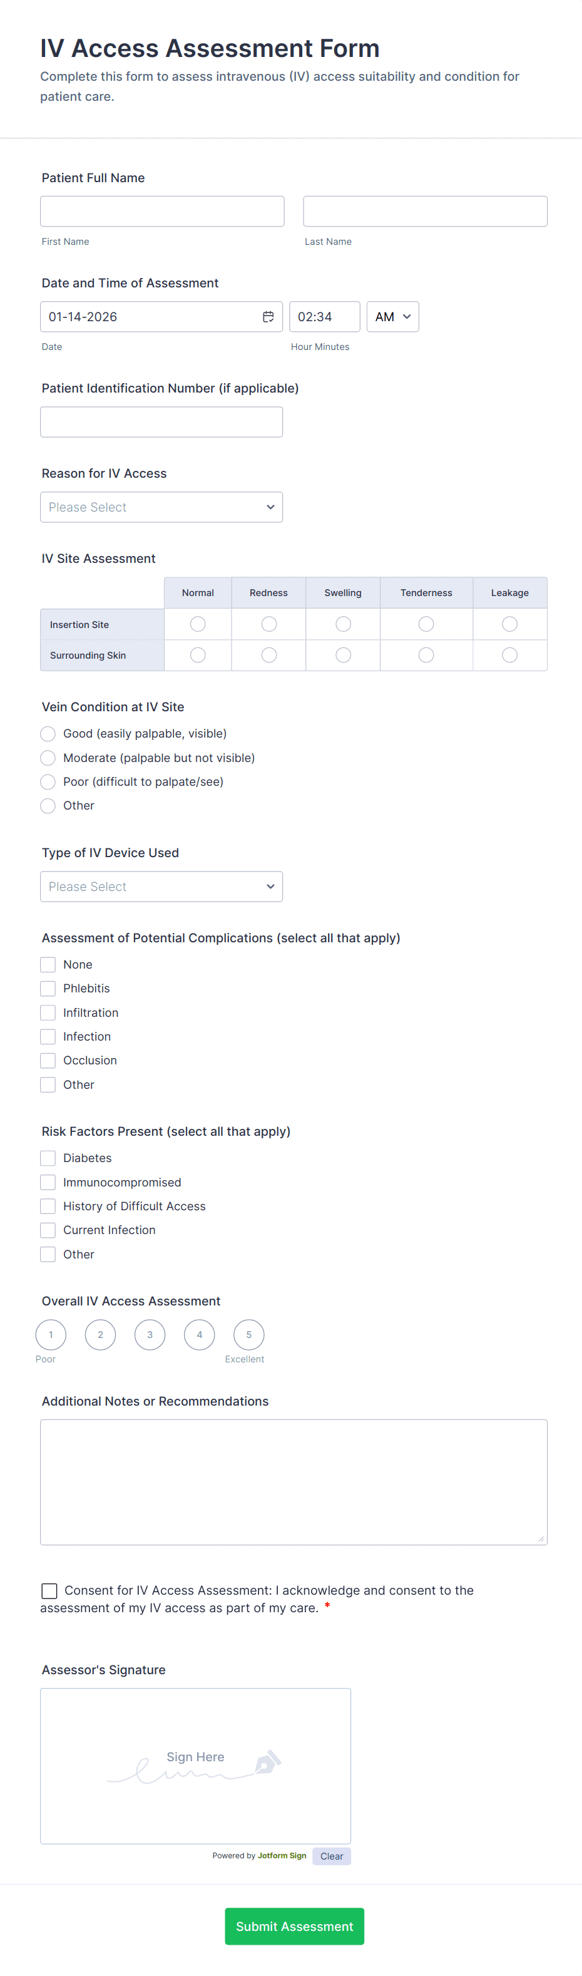Open the date picker calendar icon
Image resolution: width=582 pixels, height=1976 pixels.
[x=269, y=316]
